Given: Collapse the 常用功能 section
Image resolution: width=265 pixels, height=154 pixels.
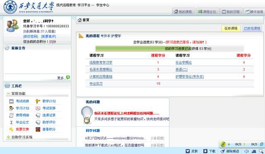Looking at the screenshot, I should pyautogui.click(x=8, y=93).
